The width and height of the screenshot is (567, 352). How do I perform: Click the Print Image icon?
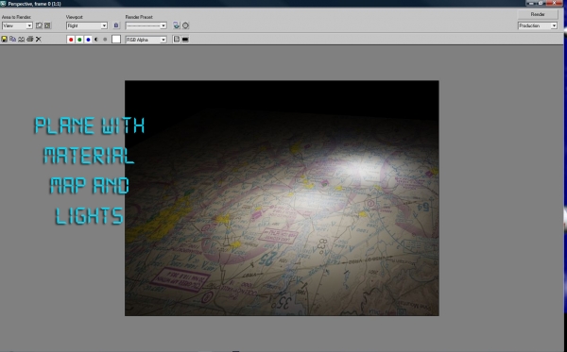(30, 39)
